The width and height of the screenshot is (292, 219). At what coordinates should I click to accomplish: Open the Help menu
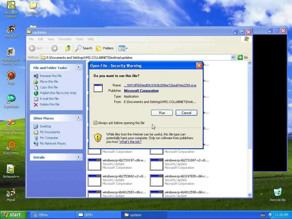pos(90,39)
